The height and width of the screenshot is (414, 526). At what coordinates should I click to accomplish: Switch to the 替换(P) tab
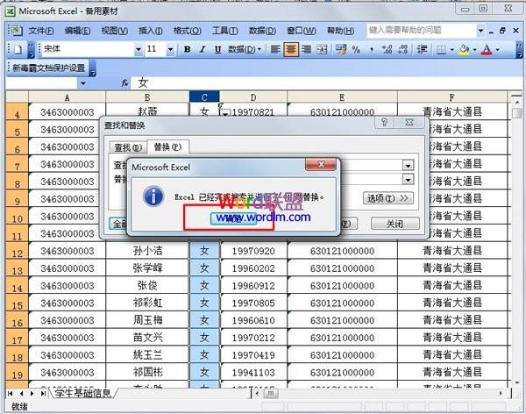pyautogui.click(x=167, y=146)
